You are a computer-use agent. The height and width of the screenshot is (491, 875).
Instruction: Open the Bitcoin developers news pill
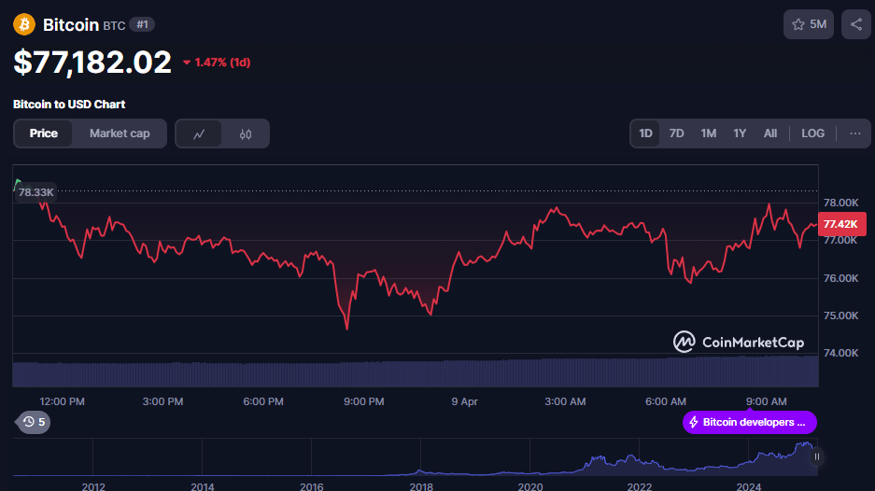click(750, 422)
